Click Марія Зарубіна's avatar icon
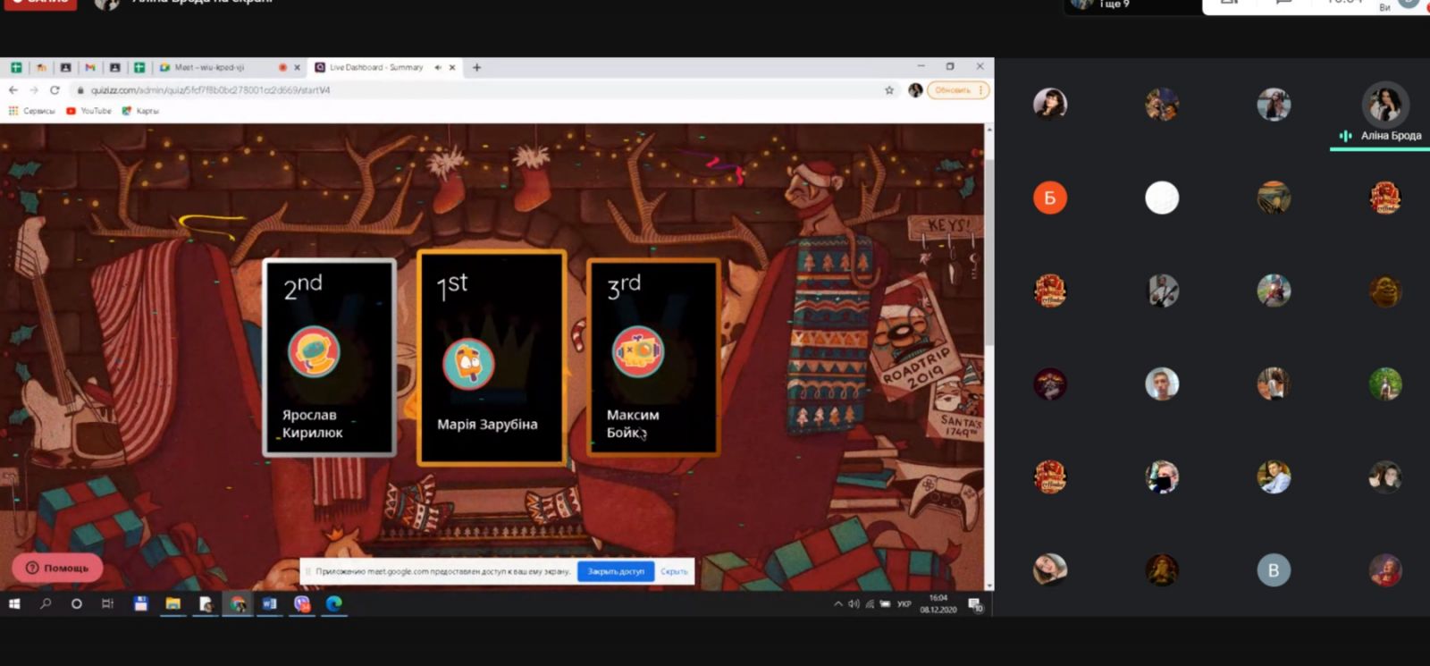 pos(468,364)
